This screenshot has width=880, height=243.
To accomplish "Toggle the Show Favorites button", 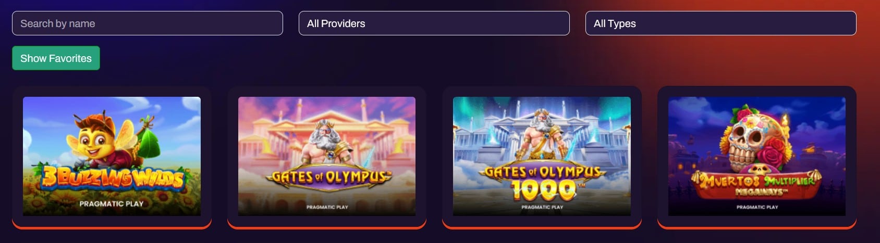I will pos(56,58).
